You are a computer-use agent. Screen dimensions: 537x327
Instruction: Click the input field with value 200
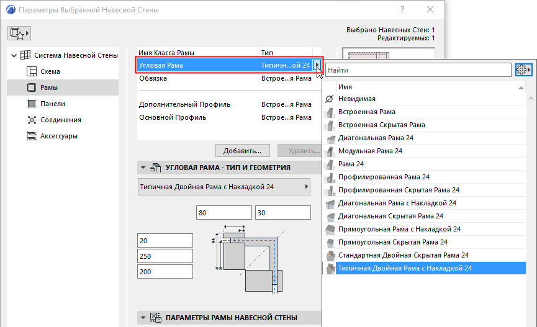tap(165, 272)
